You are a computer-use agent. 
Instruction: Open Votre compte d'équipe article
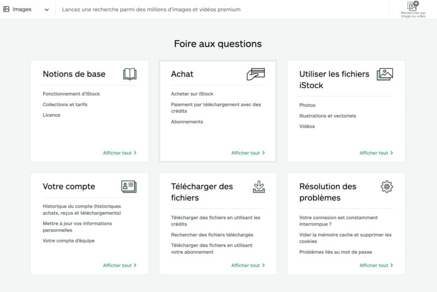click(69, 241)
